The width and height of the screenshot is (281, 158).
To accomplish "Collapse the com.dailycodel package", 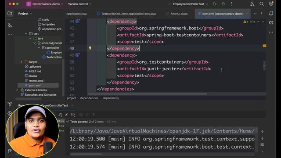I will (x=35, y=43).
